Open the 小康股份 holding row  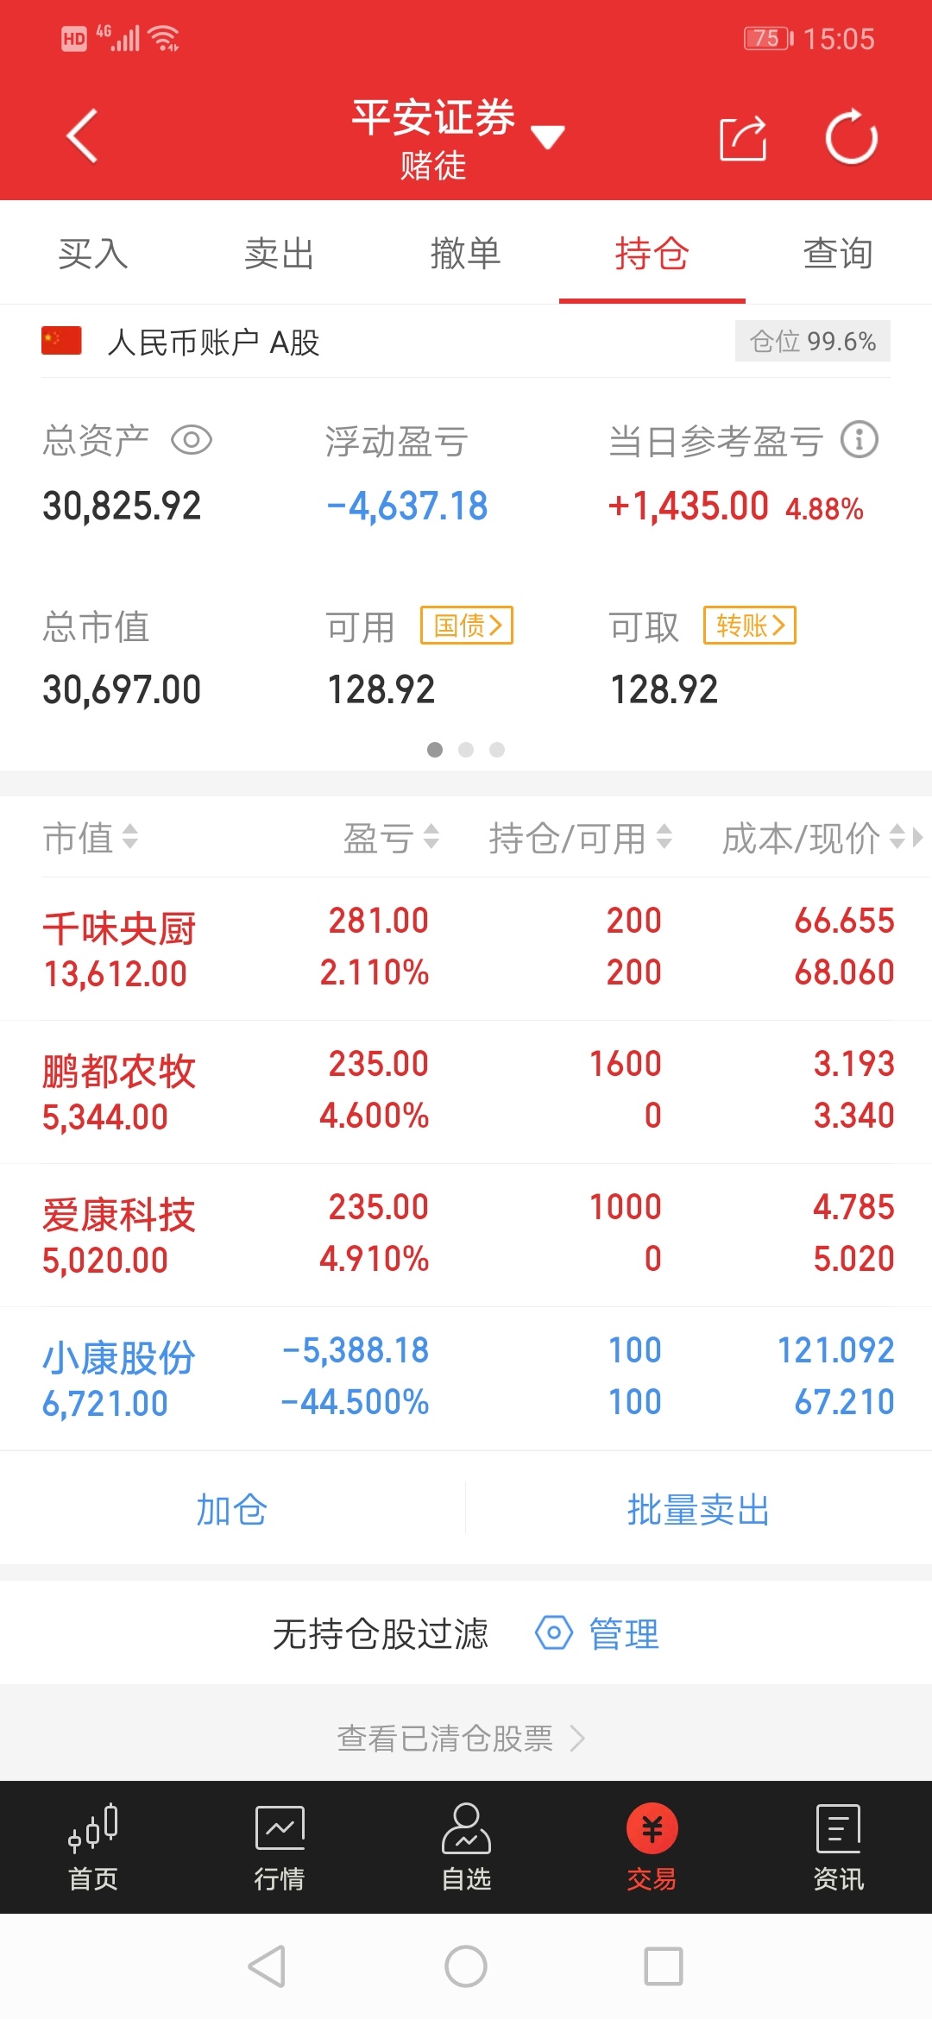[x=466, y=1379]
